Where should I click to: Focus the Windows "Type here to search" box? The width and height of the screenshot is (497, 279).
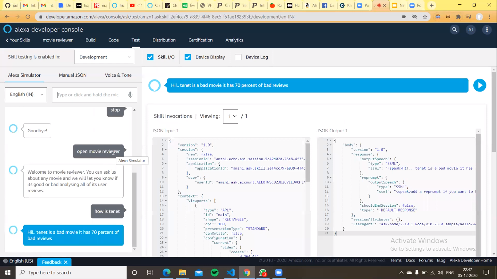tap(71, 272)
